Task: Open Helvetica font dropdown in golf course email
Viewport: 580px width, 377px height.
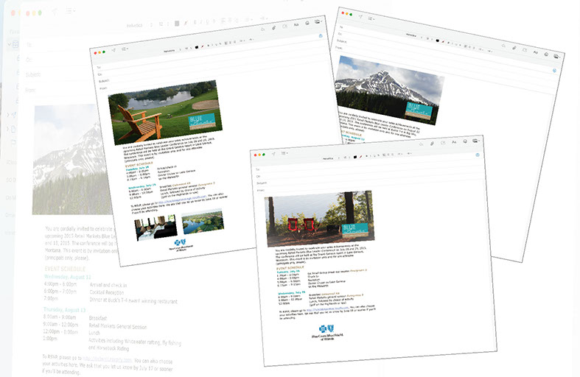Action: coord(170,51)
